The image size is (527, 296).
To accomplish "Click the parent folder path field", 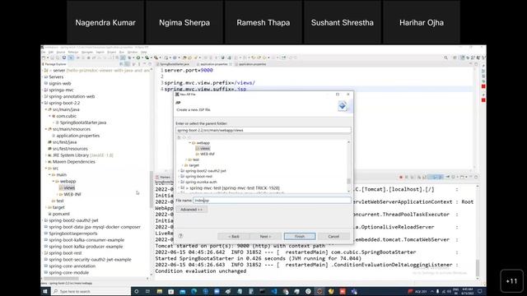I will tap(263, 130).
